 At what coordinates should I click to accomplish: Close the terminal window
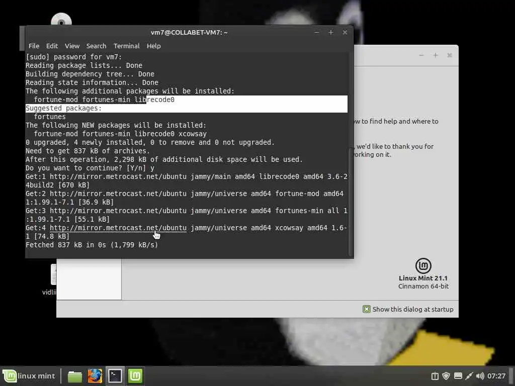(x=345, y=32)
